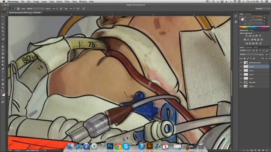Open the Edit menu

pos(28,1)
